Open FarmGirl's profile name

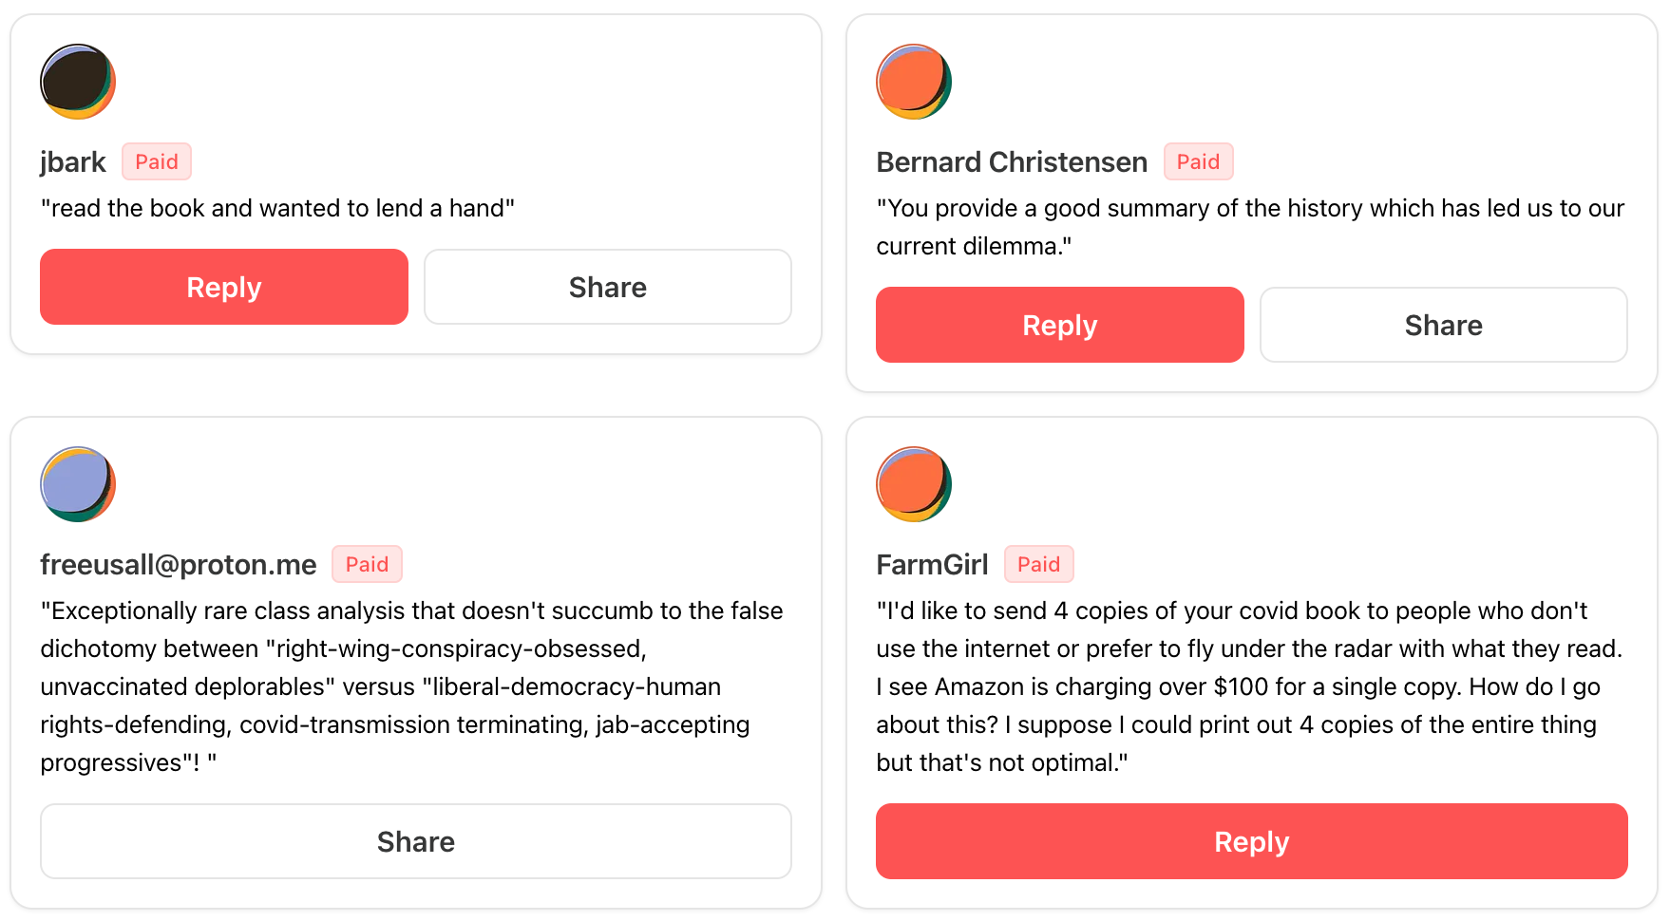(x=932, y=565)
